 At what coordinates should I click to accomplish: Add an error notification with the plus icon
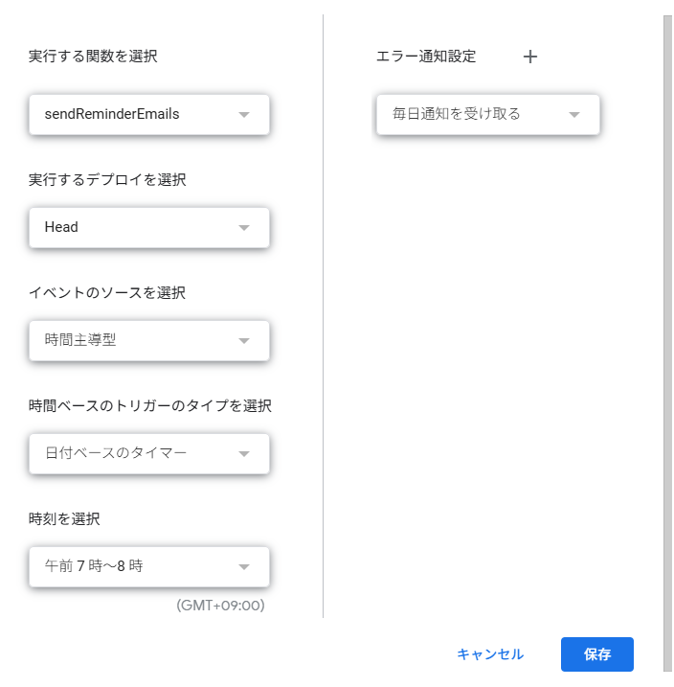(530, 57)
